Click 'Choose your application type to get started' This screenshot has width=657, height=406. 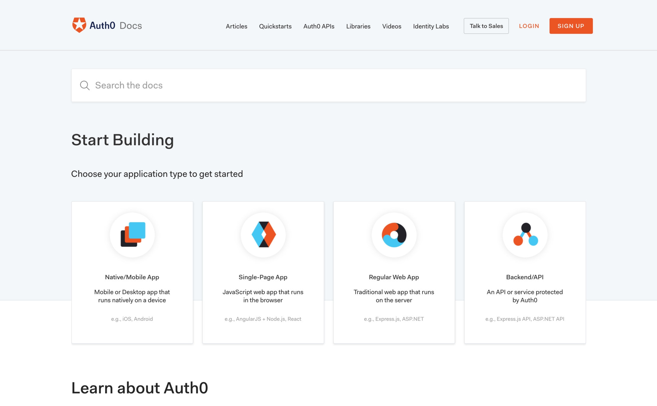pyautogui.click(x=157, y=174)
